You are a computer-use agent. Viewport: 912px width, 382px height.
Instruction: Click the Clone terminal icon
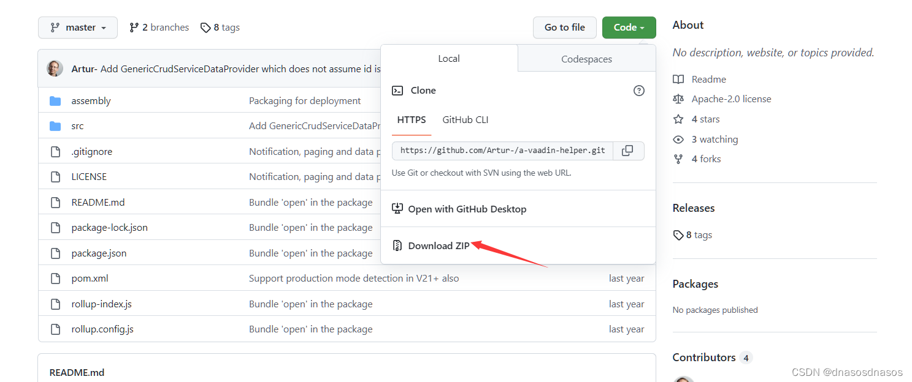(x=397, y=91)
